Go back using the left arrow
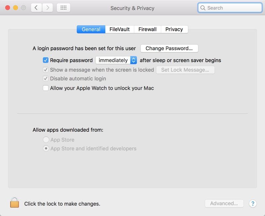This screenshot has height=216, width=265. (36, 8)
